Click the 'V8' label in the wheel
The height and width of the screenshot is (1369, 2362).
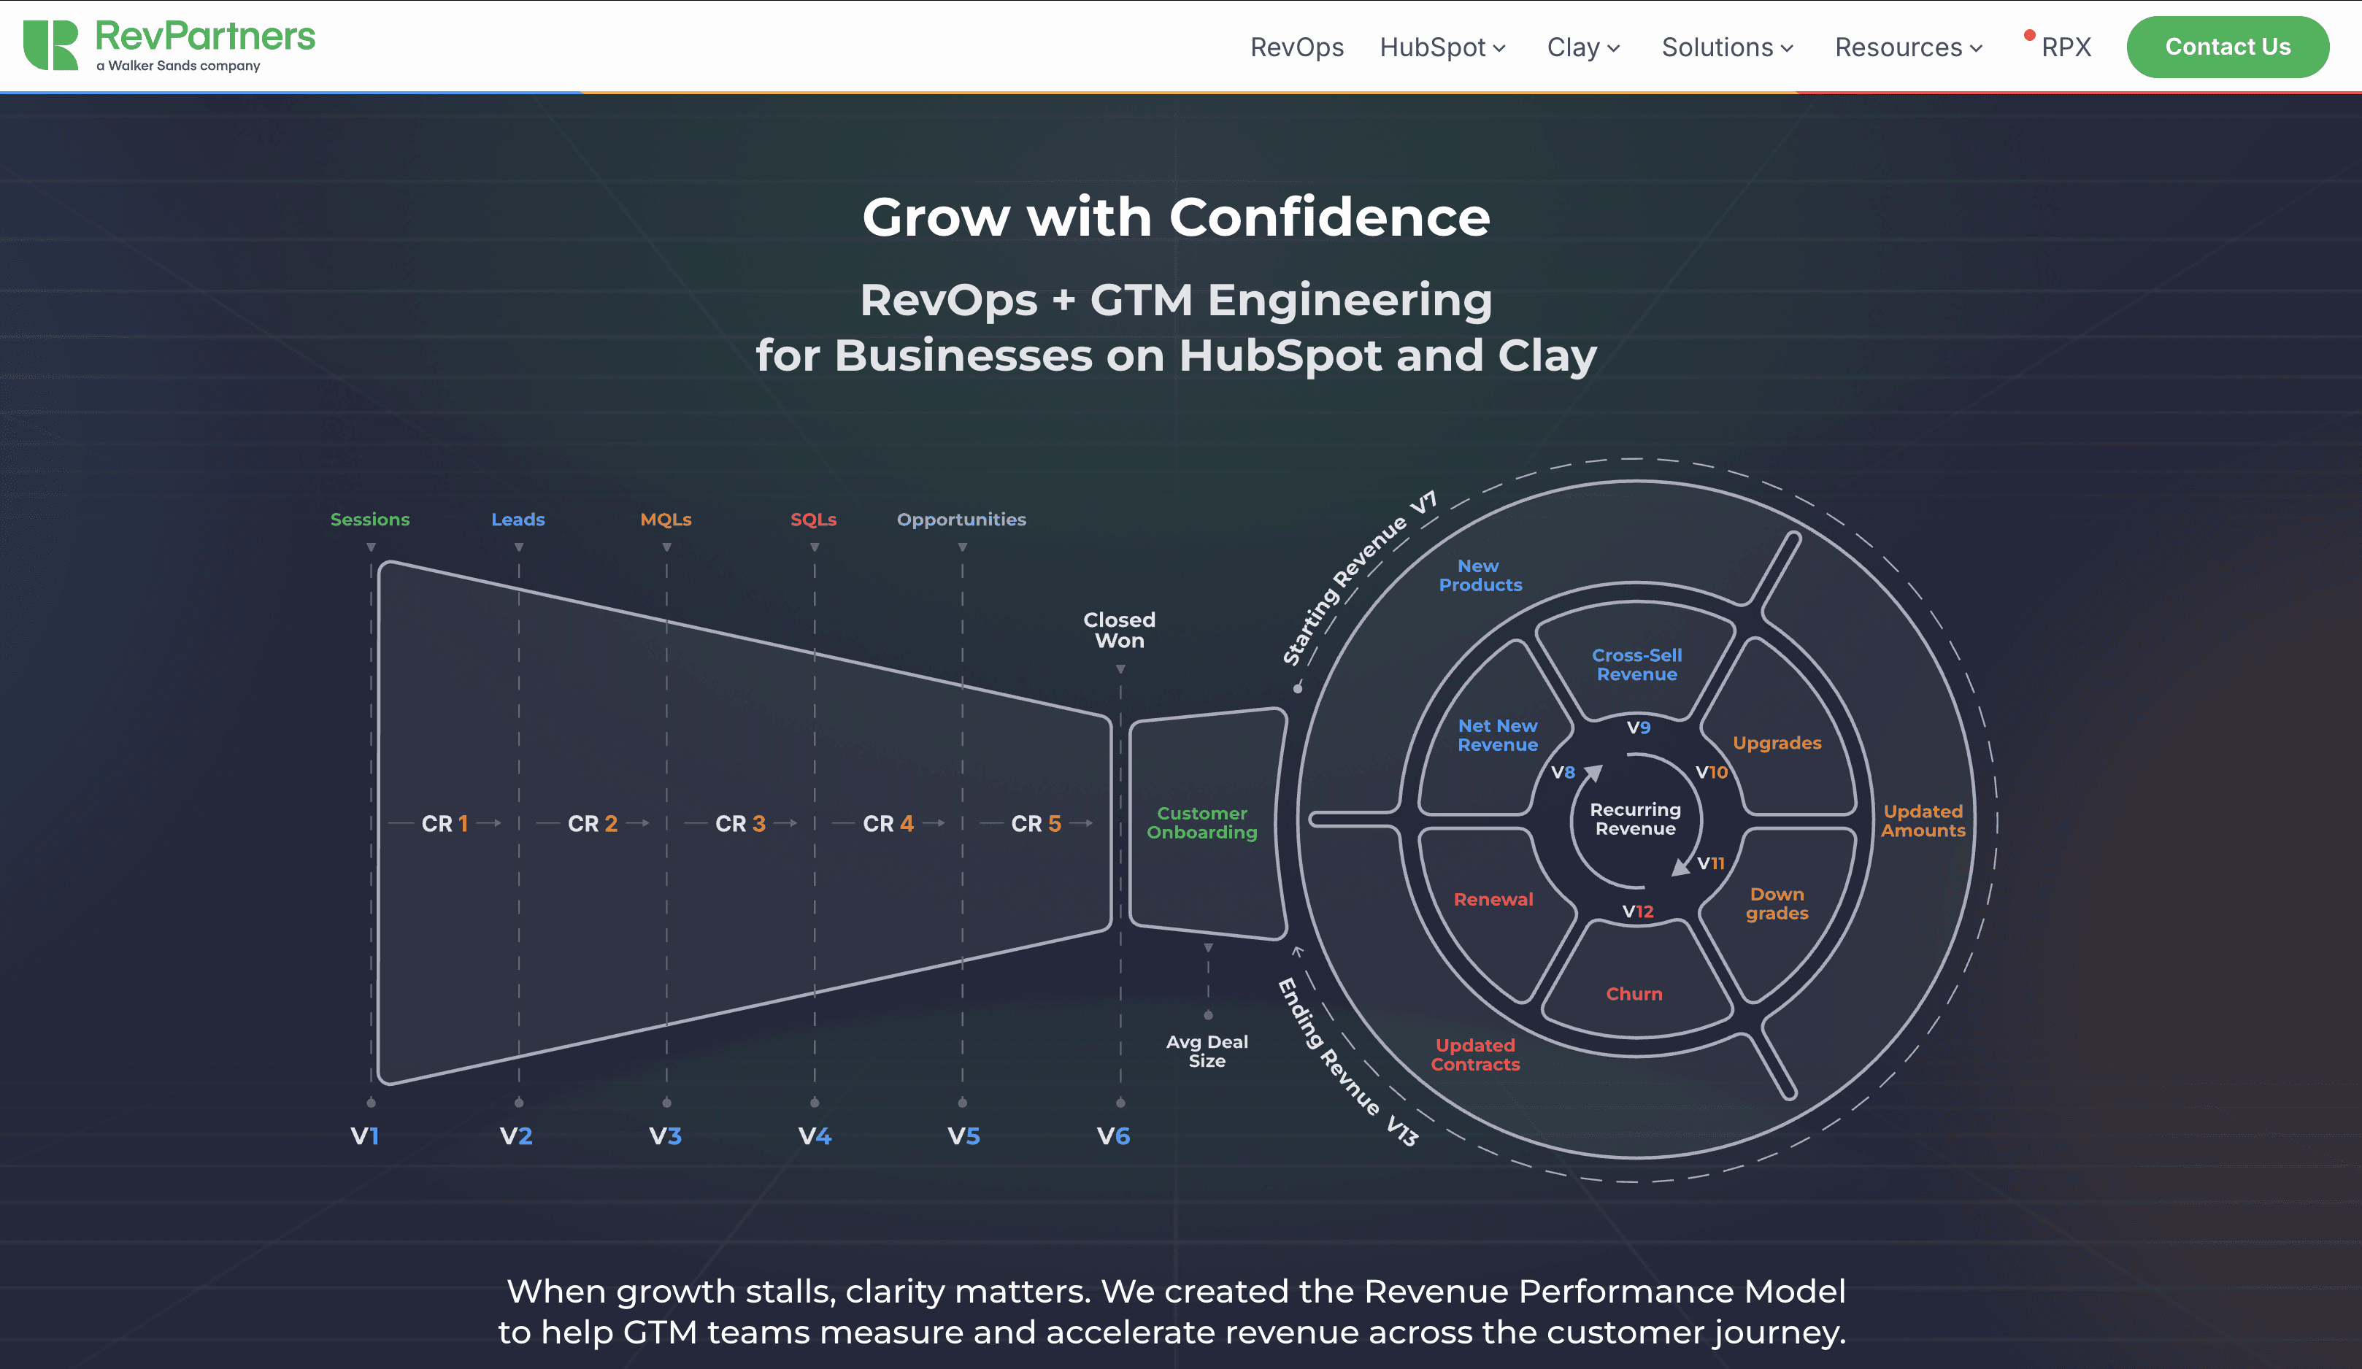tap(1563, 773)
